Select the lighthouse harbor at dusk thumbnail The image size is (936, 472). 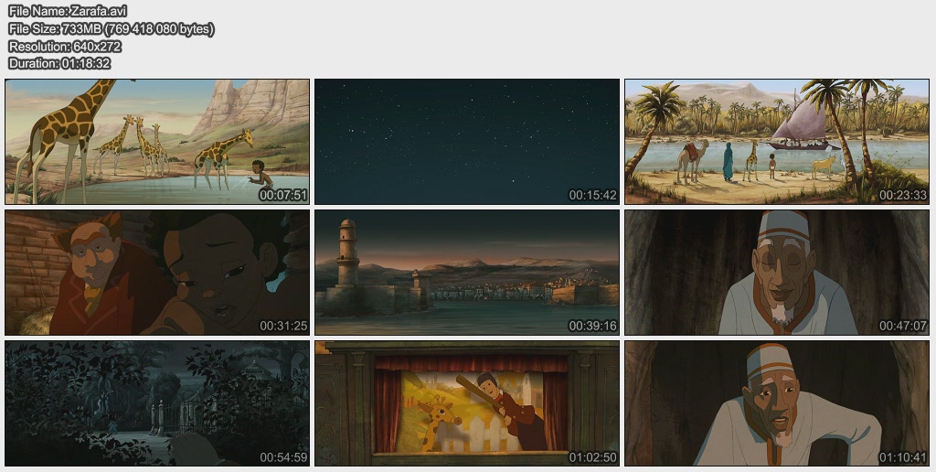pos(467,272)
